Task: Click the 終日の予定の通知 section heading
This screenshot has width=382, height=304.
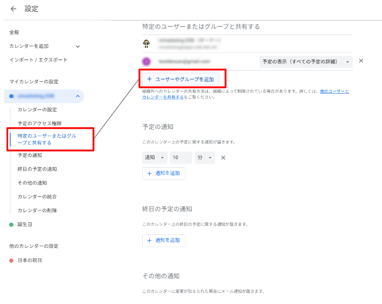Action: pyautogui.click(x=167, y=209)
